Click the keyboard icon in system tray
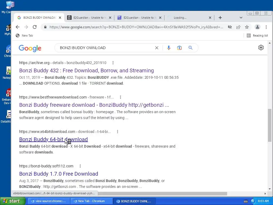The height and width of the screenshot is (205, 273). [246, 201]
